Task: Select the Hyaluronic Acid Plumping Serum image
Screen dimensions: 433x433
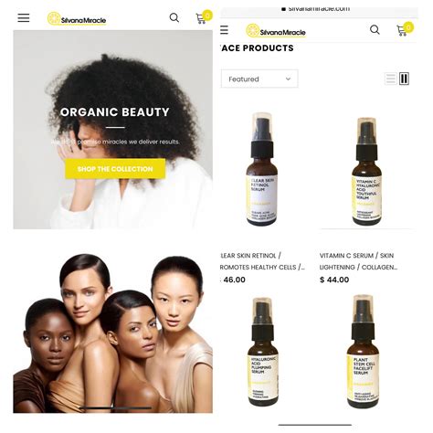Action: click(262, 352)
